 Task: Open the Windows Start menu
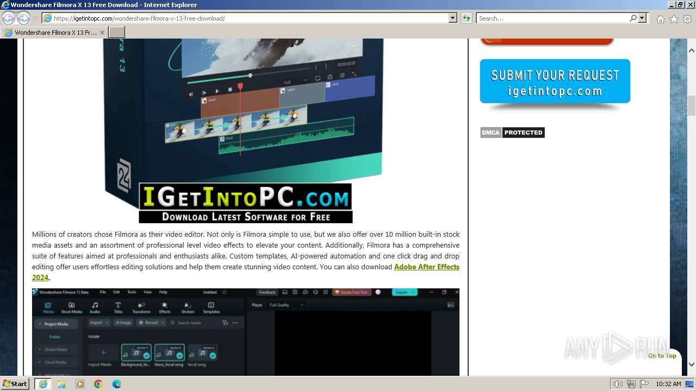coord(15,383)
